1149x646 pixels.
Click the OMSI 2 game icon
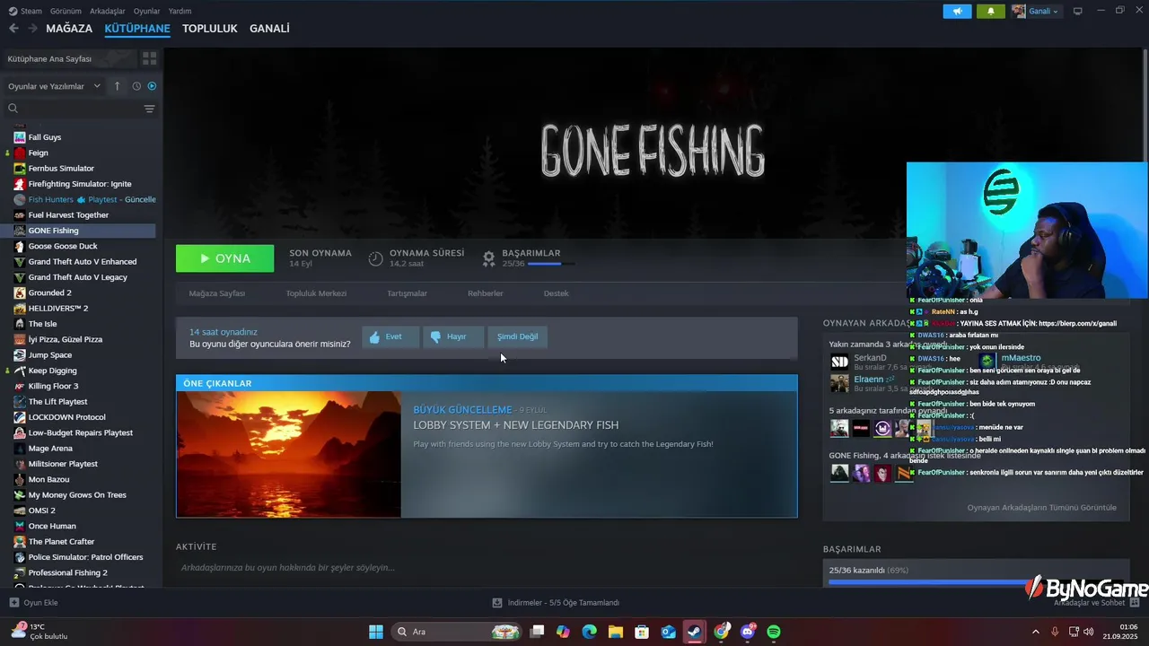click(x=20, y=511)
